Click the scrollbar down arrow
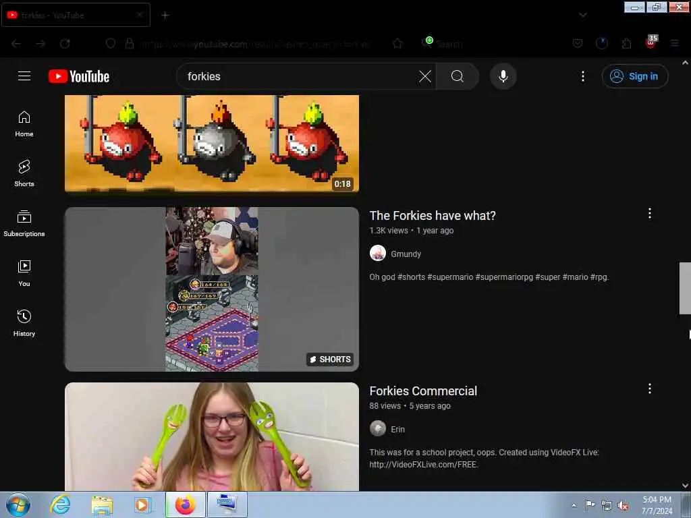 pyautogui.click(x=685, y=486)
